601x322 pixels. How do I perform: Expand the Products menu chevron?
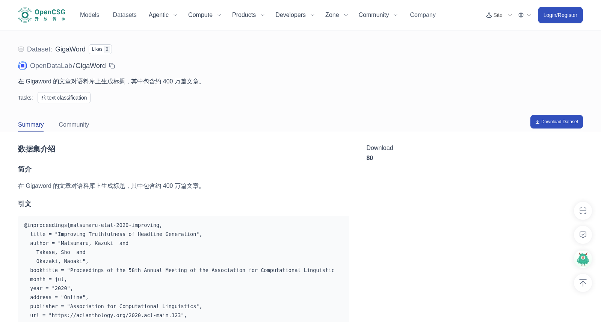click(263, 15)
